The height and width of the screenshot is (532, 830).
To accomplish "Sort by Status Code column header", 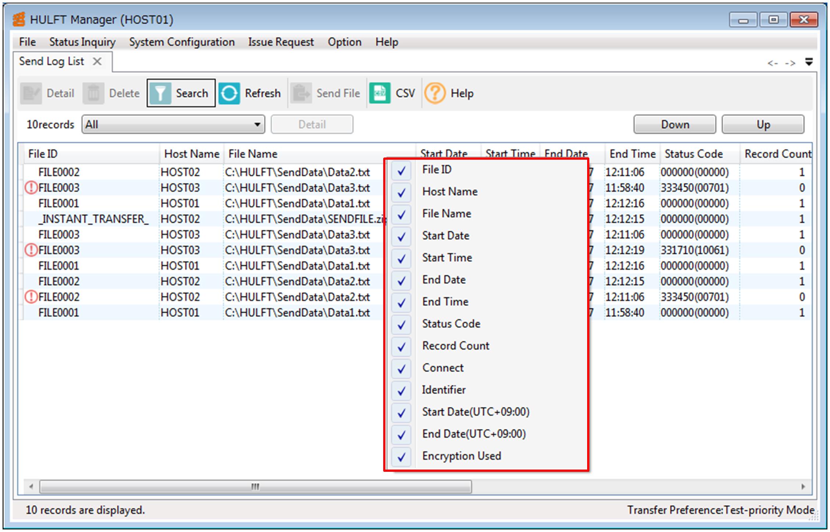I will click(x=700, y=154).
